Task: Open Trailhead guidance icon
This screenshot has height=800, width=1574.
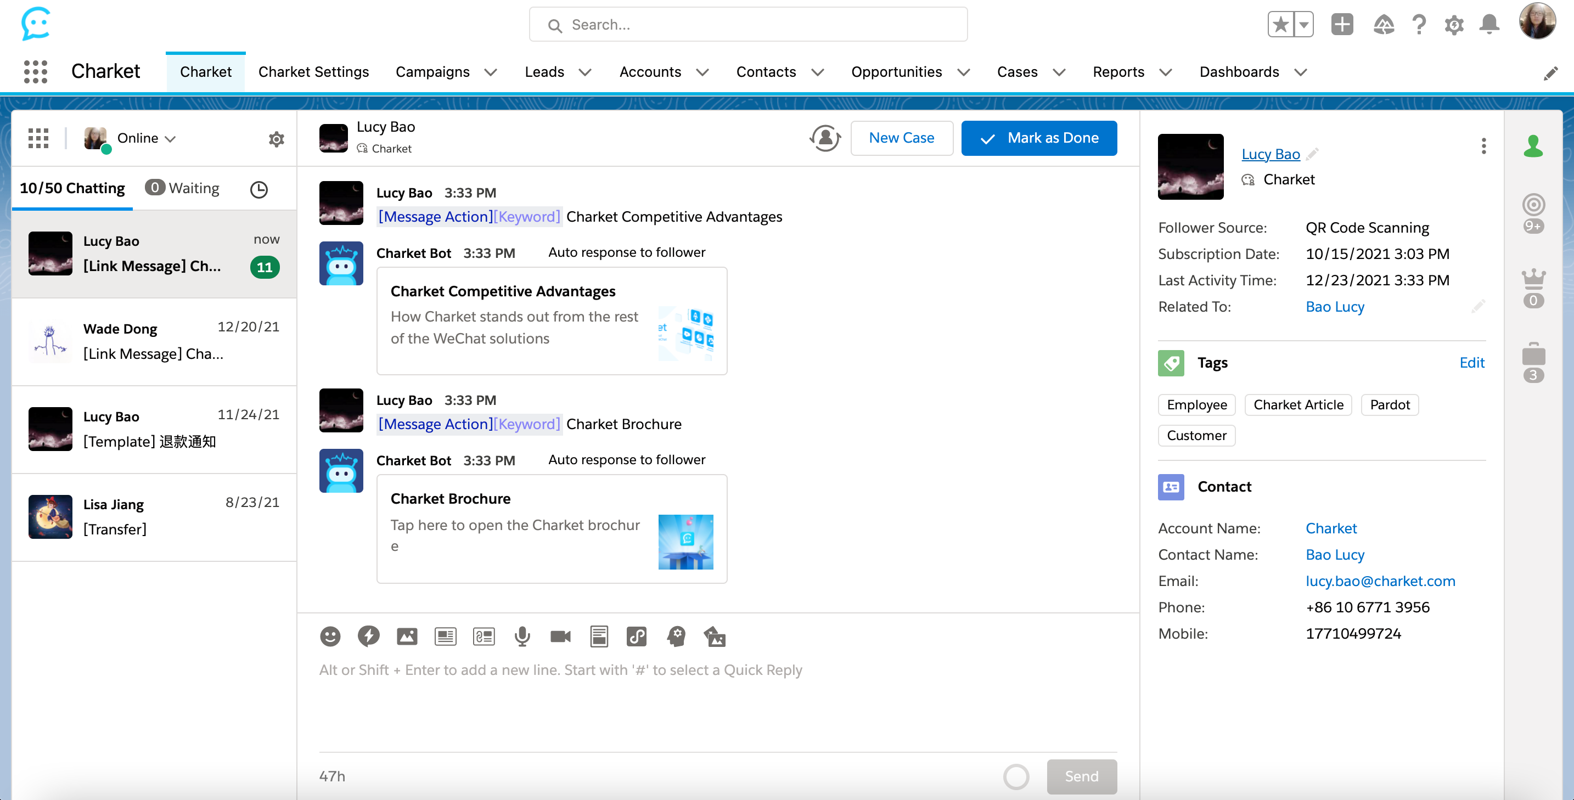Action: click(x=1384, y=25)
